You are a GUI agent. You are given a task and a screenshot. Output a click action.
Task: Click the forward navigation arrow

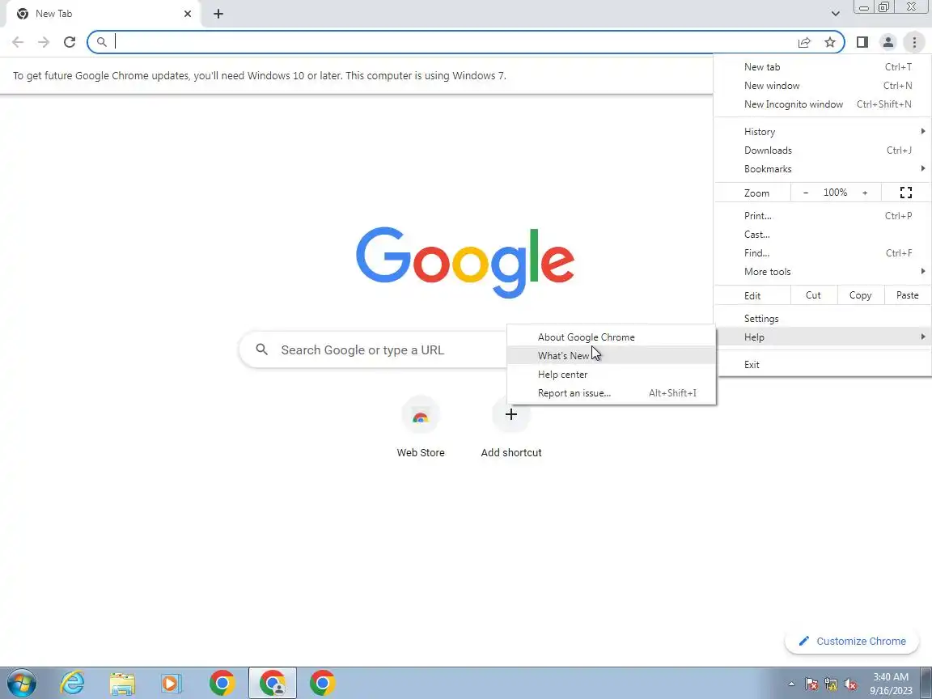(44, 42)
